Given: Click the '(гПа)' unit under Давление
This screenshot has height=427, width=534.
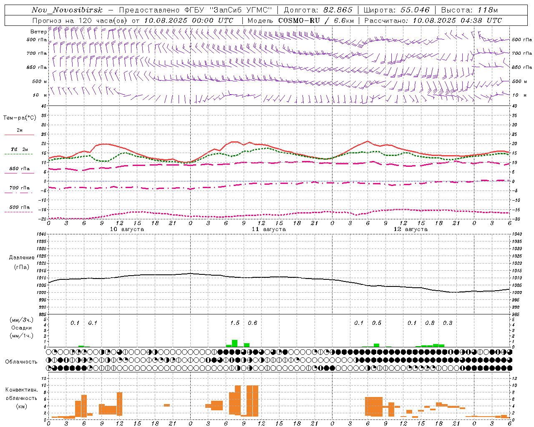Looking at the screenshot, I should (x=22, y=267).
